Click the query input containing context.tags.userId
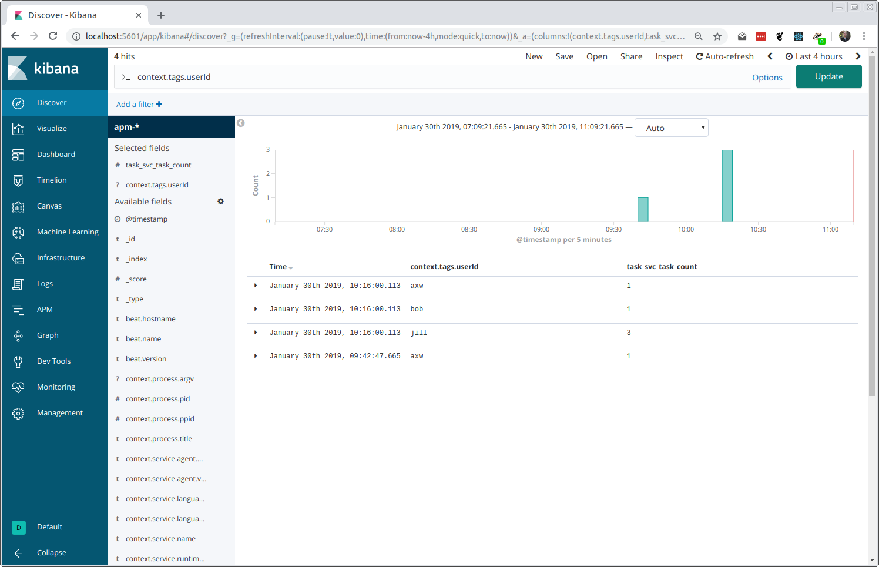 411,76
